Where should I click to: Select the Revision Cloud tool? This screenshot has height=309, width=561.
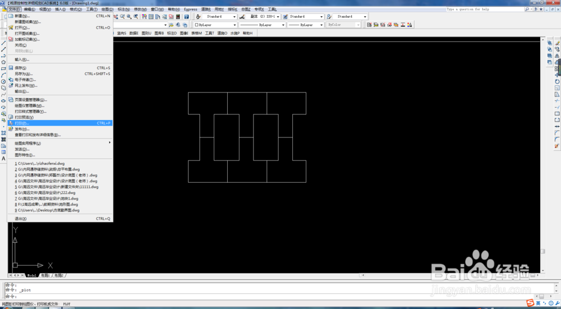(x=3, y=88)
